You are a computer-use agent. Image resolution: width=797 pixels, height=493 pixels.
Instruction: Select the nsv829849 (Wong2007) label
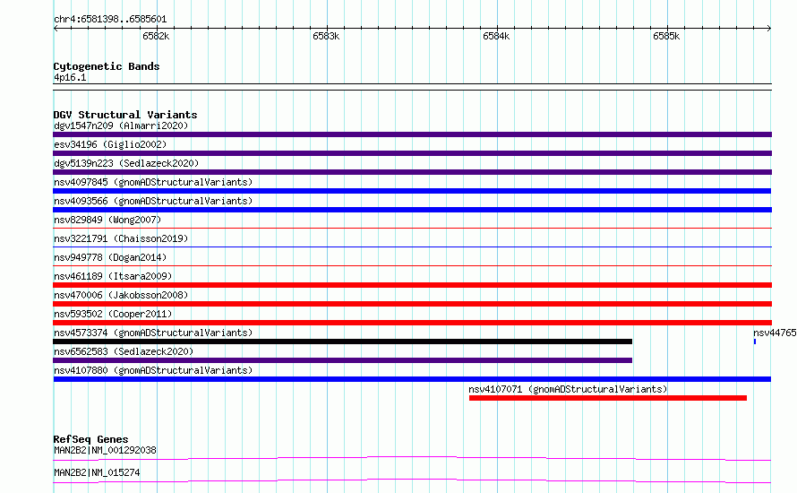coord(107,220)
